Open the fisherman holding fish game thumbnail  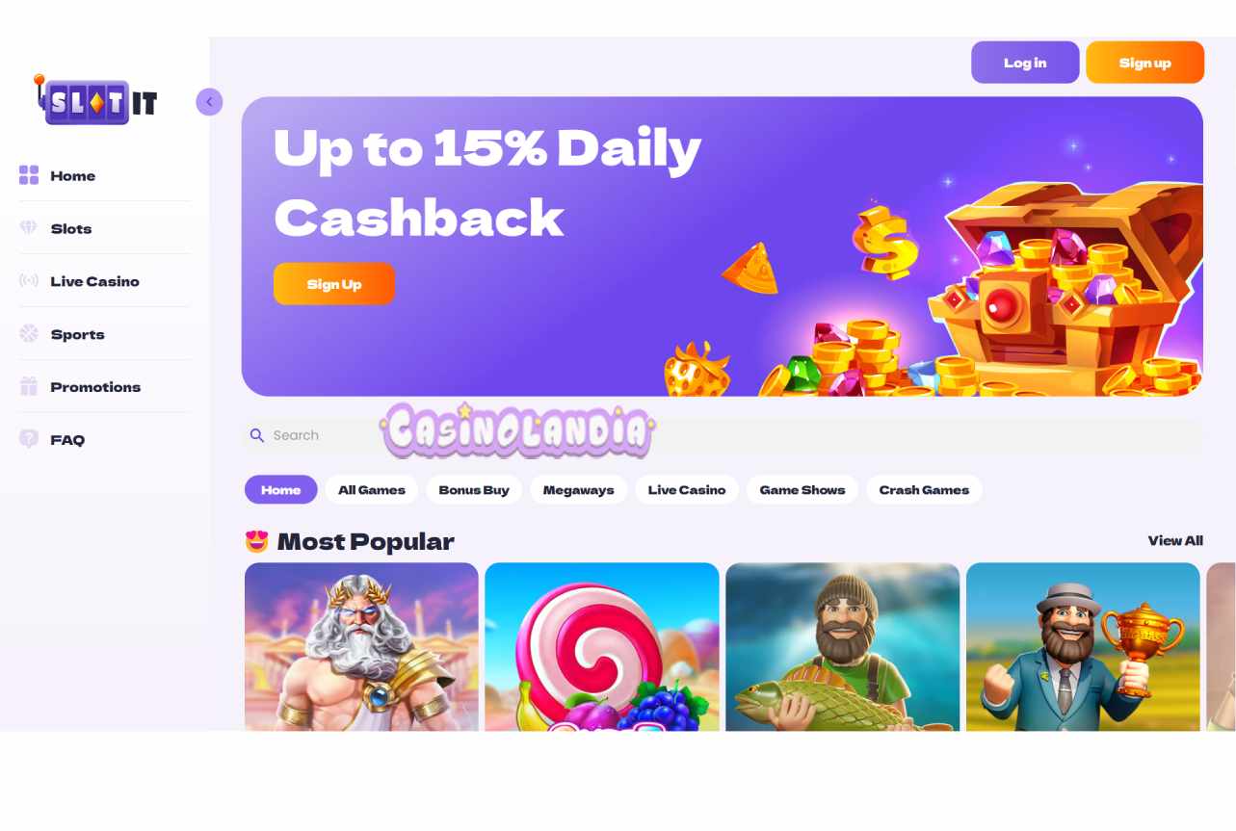click(842, 646)
